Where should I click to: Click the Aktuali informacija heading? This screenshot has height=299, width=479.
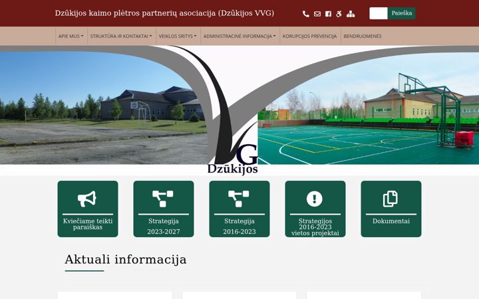tap(126, 260)
